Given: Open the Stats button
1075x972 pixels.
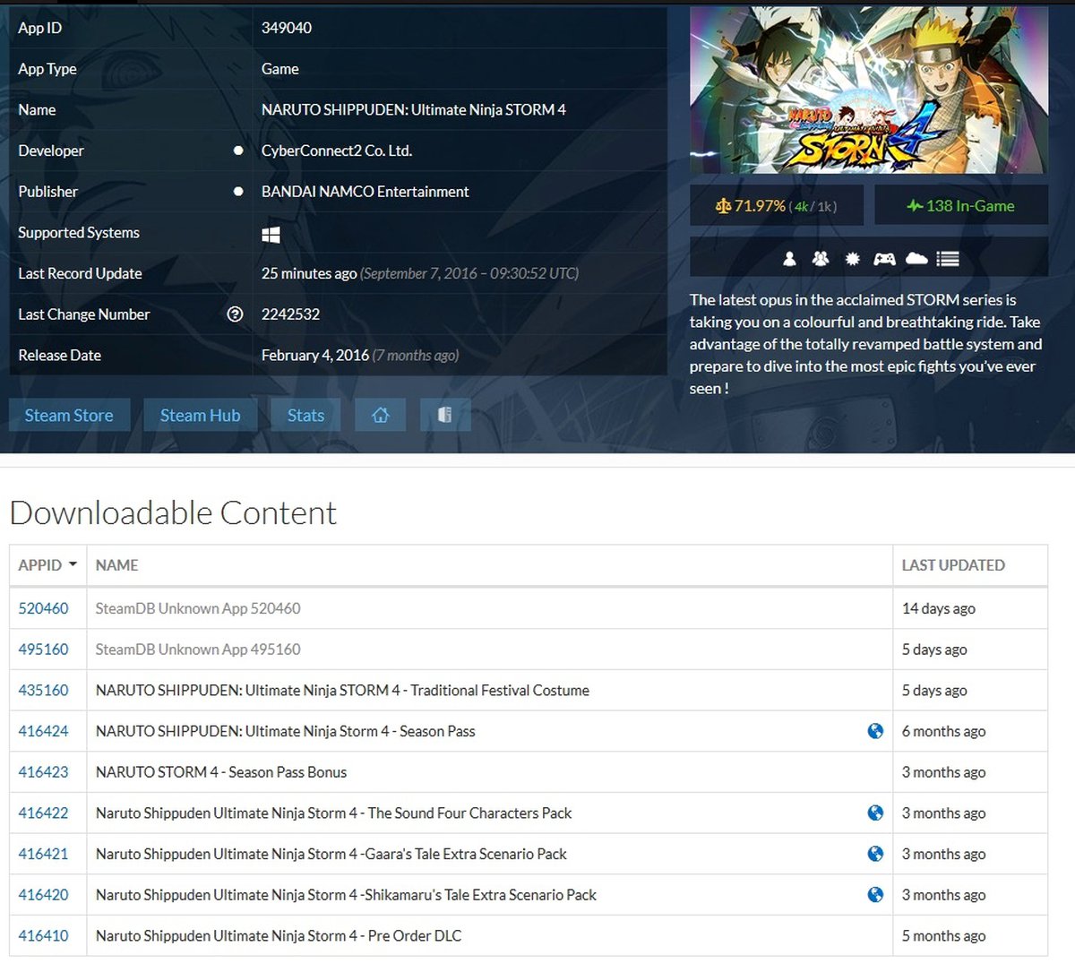Looking at the screenshot, I should point(305,415).
